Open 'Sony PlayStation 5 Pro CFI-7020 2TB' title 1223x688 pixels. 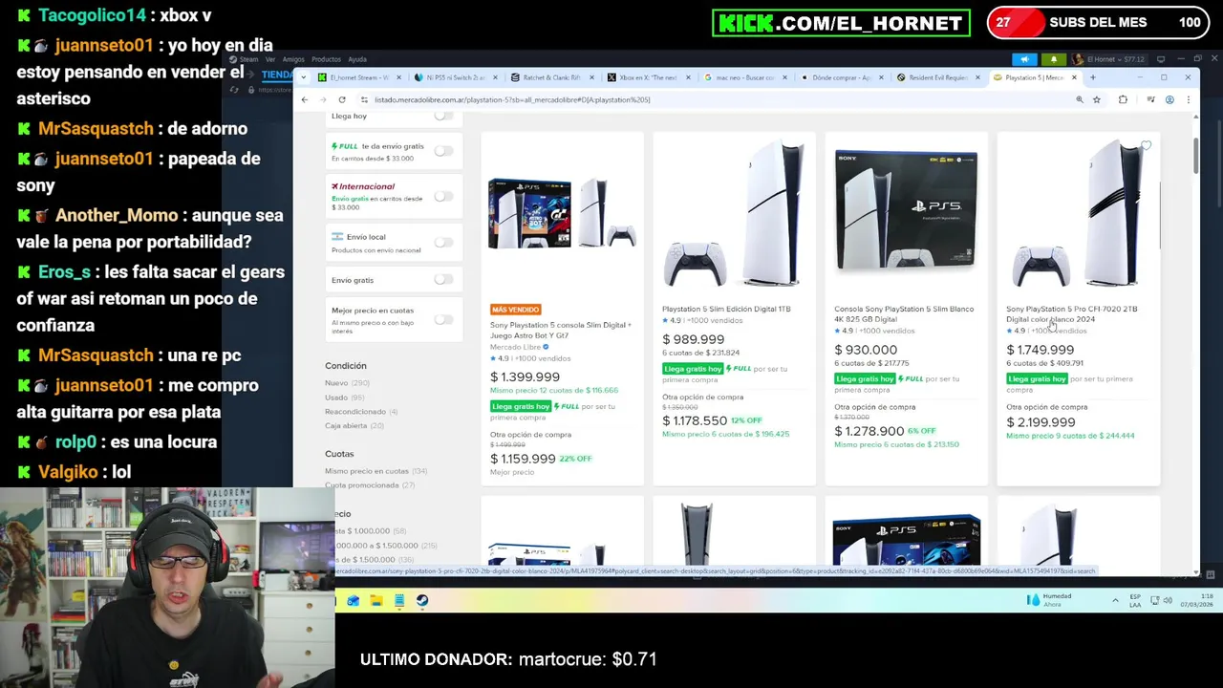point(1071,314)
